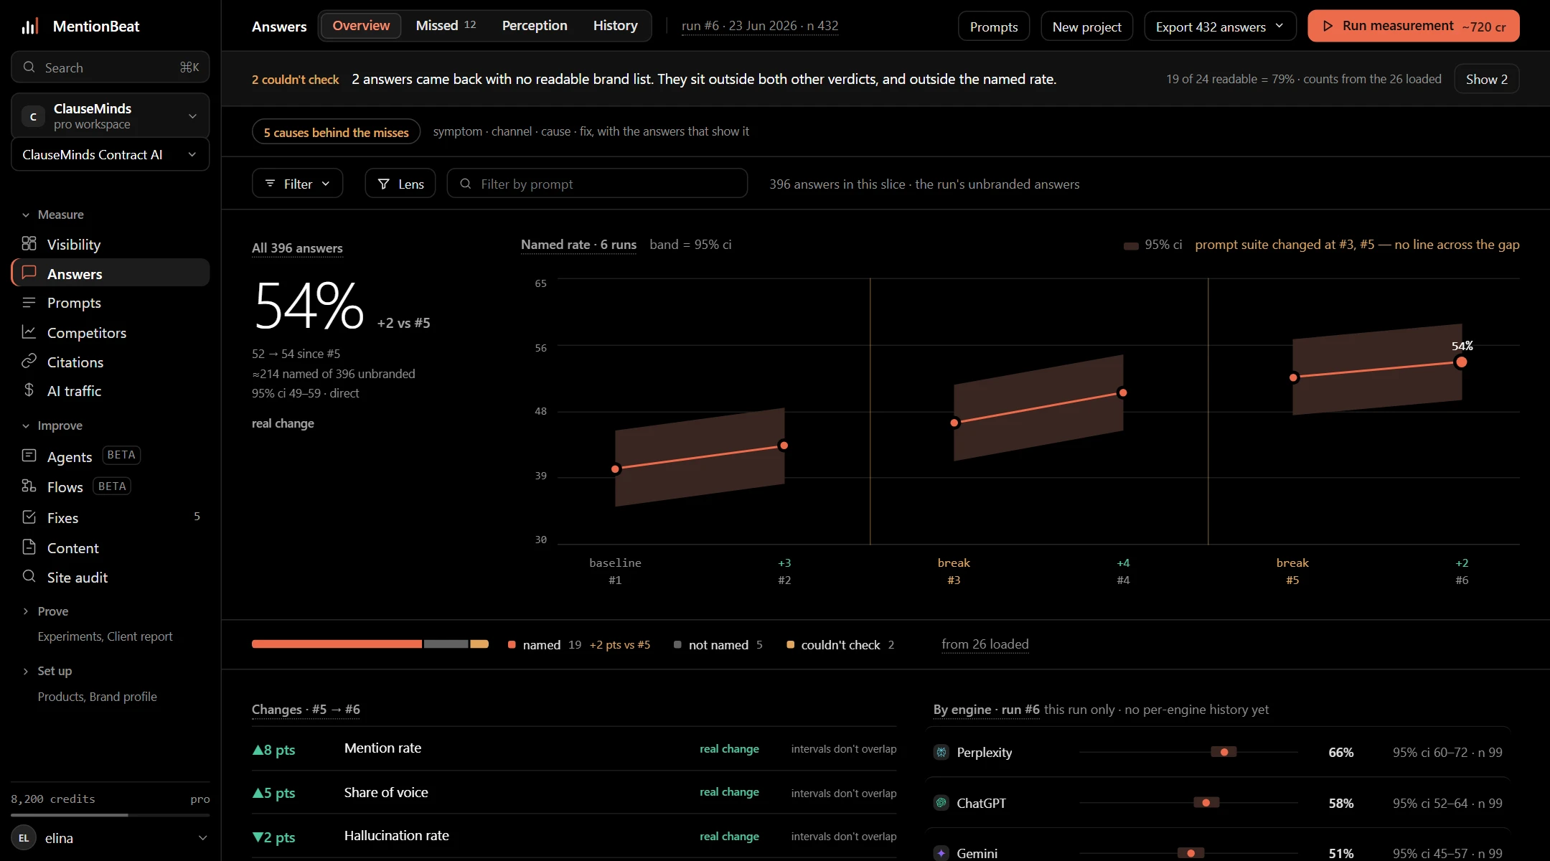Click the run #6 data point on chart
1550x861 pixels.
(x=1461, y=362)
